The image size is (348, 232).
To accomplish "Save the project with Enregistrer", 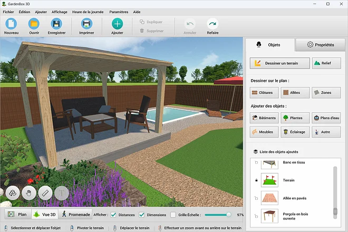I will coord(56,24).
